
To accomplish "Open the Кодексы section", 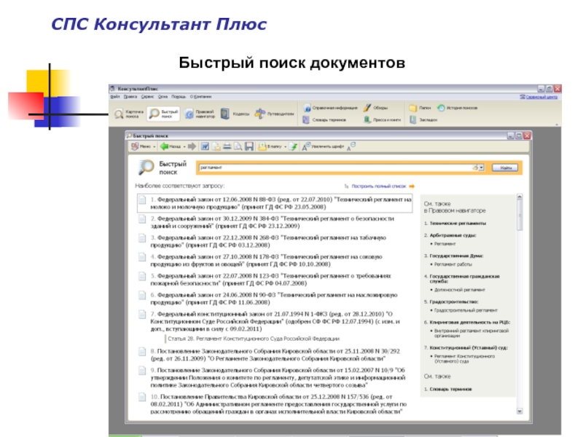I will click(x=235, y=114).
